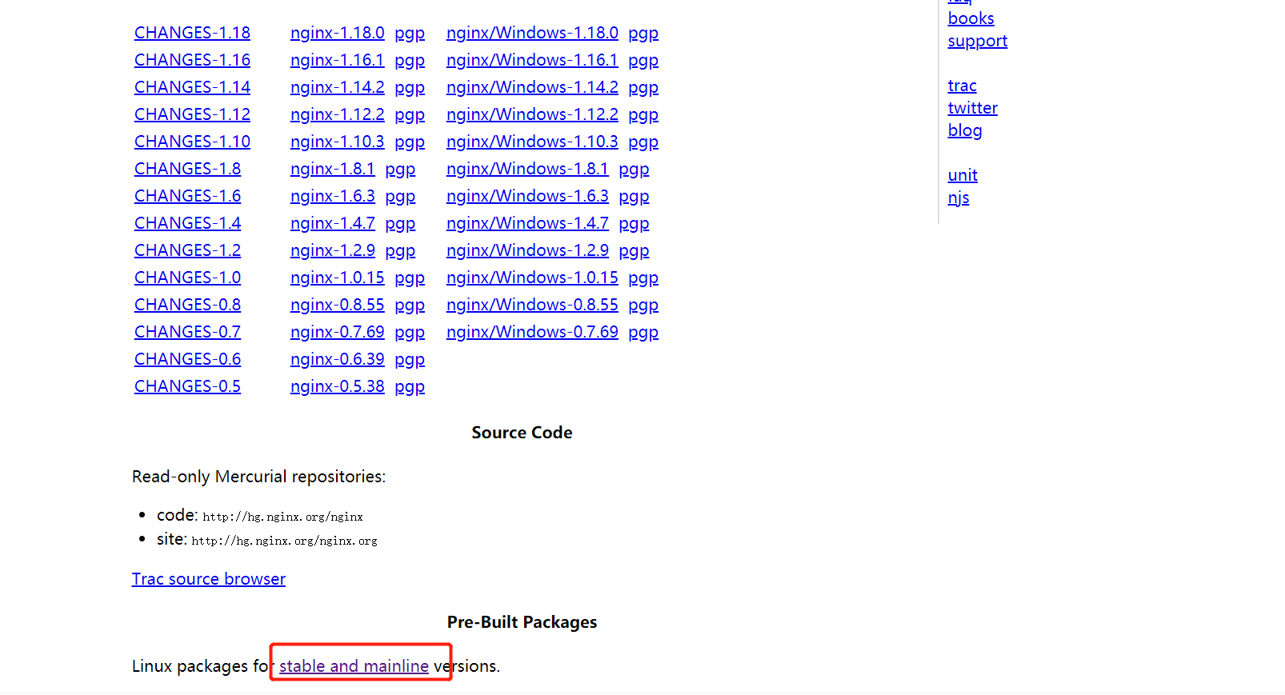Open the blog sidebar link
This screenshot has width=1285, height=695.
[x=964, y=131]
